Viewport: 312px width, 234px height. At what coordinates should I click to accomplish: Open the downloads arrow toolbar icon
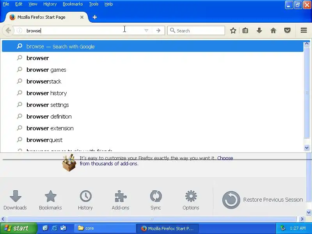coord(259,31)
